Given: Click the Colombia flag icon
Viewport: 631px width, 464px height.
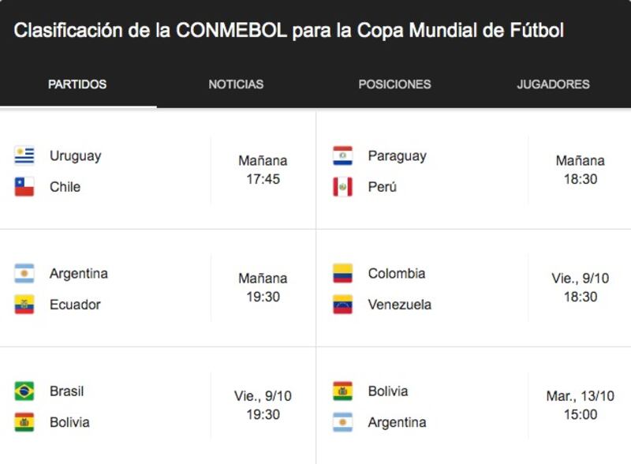Looking at the screenshot, I should click(342, 274).
